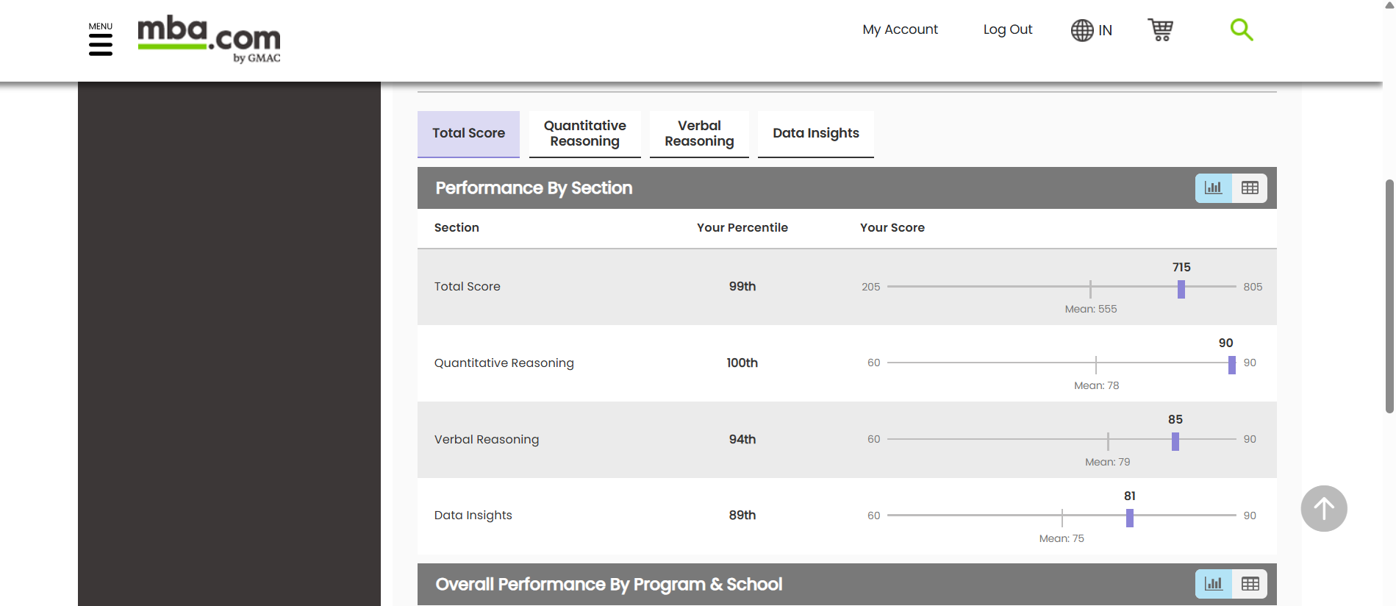Open the Data Insights tab
Screen dimensions: 1396x606
click(815, 134)
